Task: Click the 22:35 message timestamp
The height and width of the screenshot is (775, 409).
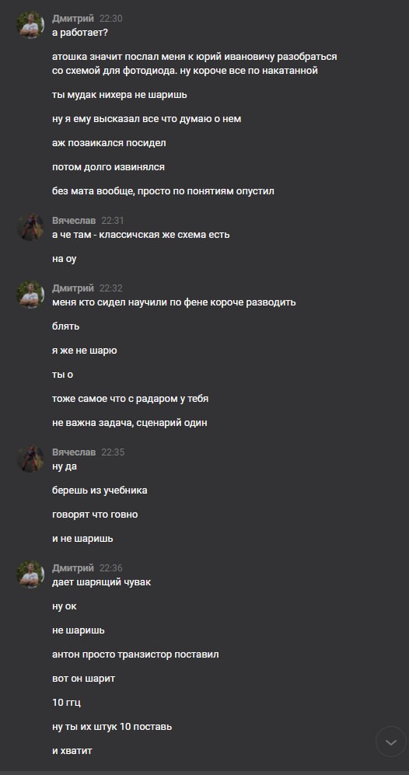Action: point(113,452)
